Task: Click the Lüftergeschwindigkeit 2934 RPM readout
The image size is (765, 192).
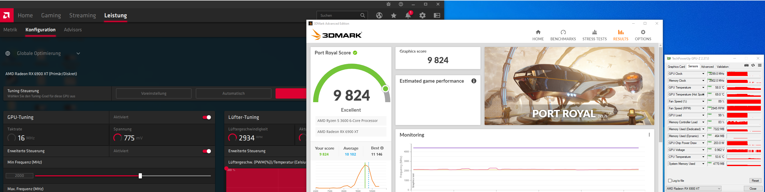Action: [245, 138]
